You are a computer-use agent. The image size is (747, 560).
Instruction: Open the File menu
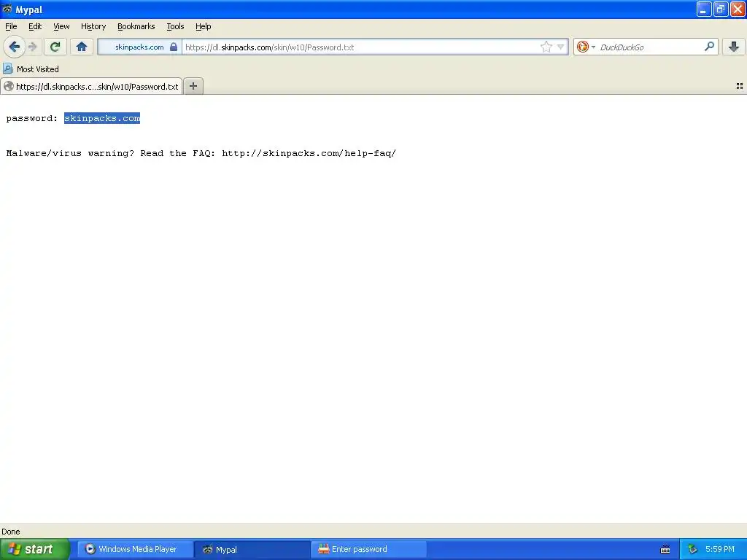(11, 26)
